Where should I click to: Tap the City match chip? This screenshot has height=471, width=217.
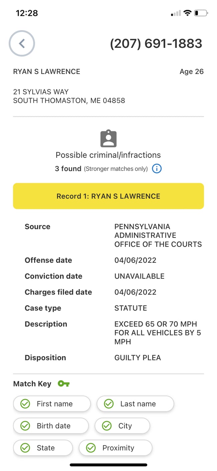coord(122,426)
